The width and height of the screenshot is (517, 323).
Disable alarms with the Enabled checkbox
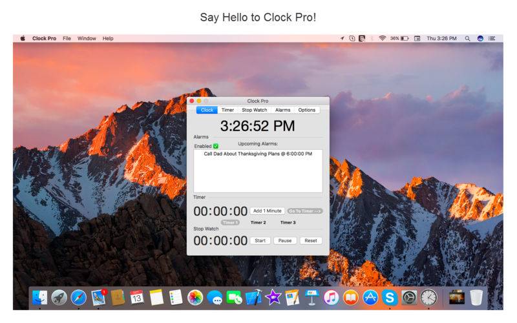[216, 146]
